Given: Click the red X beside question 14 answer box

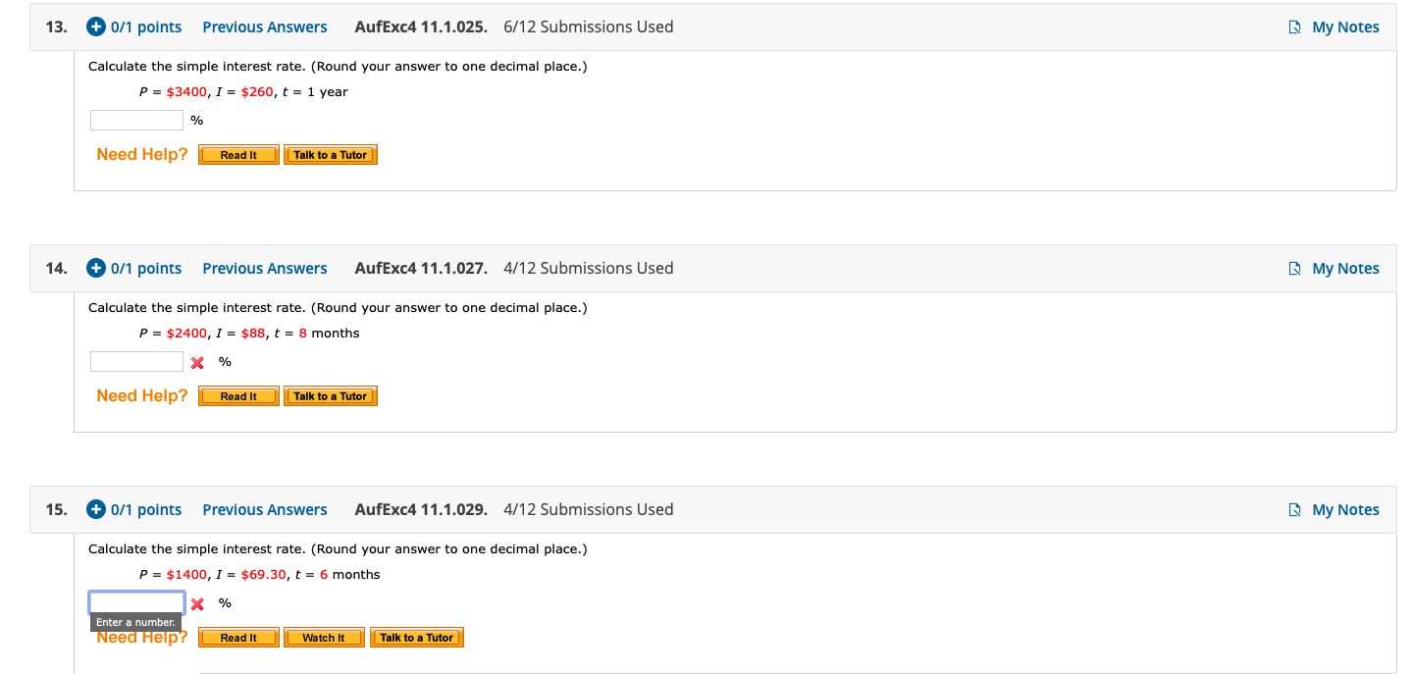Looking at the screenshot, I should point(197,362).
